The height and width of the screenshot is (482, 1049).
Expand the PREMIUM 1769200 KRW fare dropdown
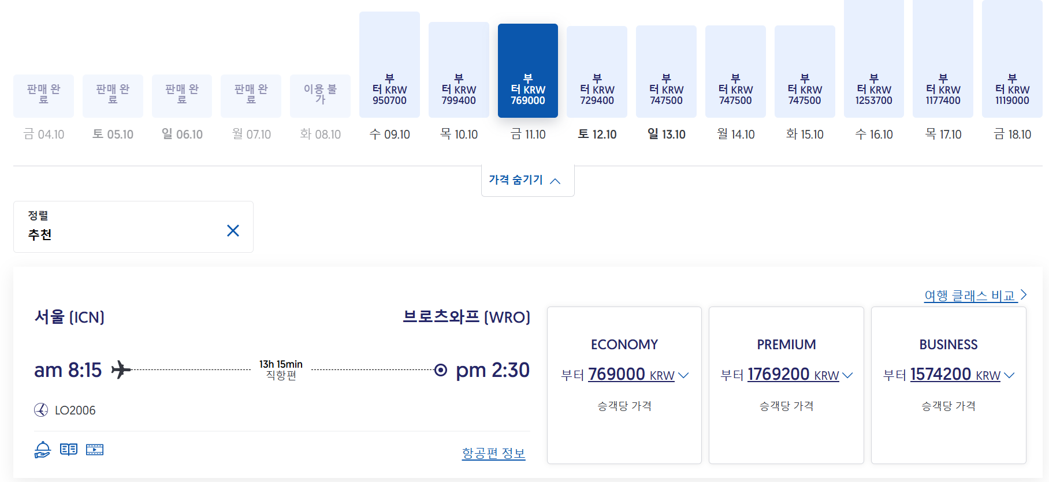pos(849,375)
